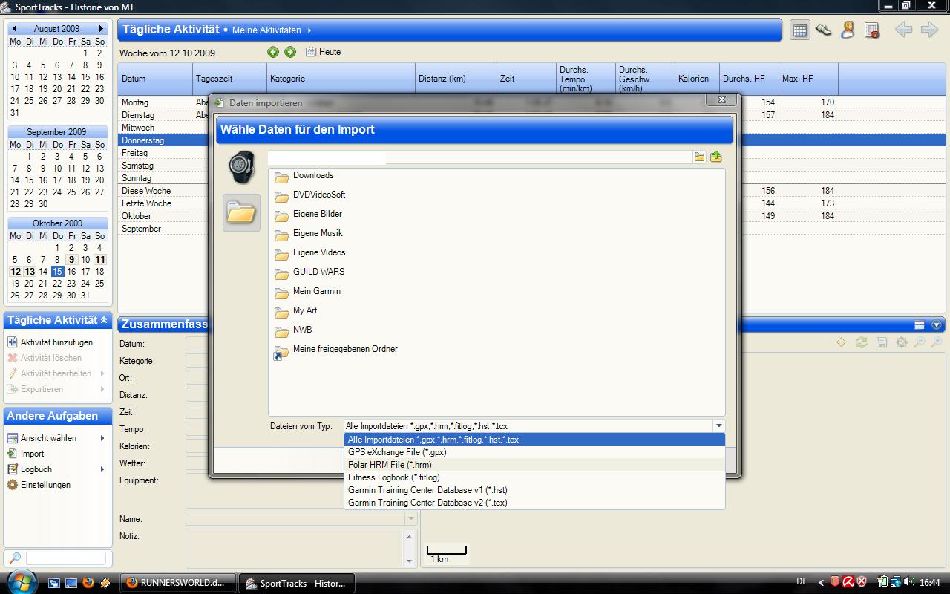Open the running shoe equipment view

823,30
